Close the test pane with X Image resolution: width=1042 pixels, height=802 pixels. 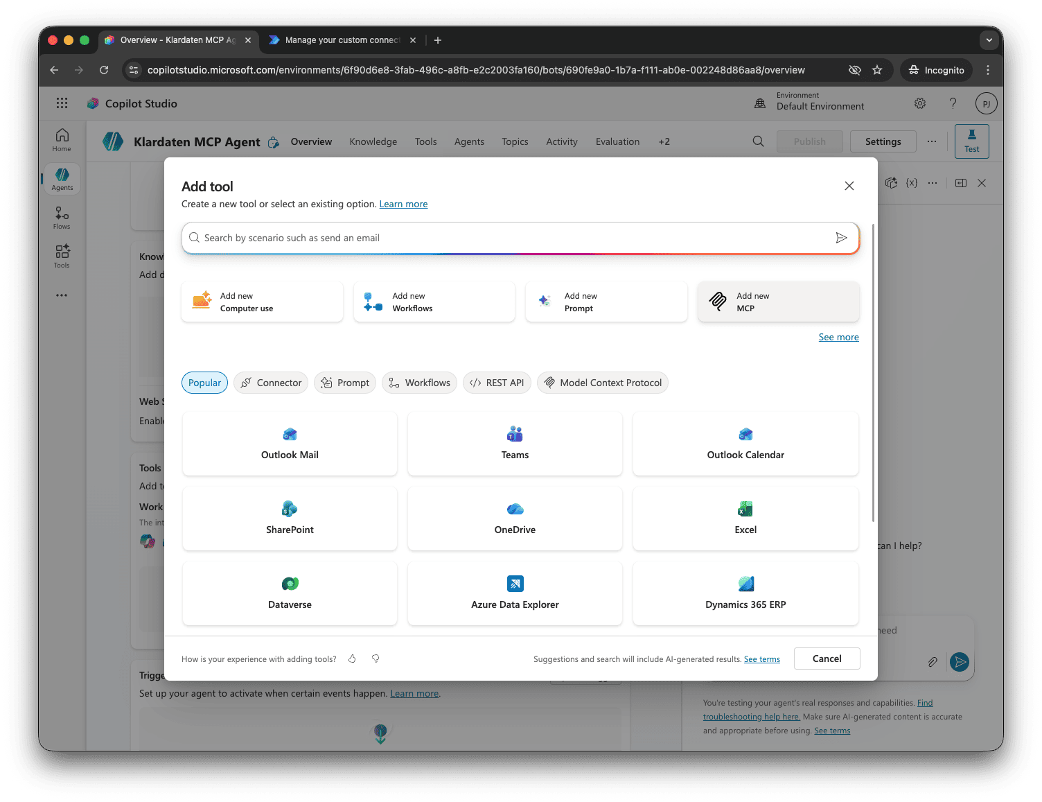982,183
